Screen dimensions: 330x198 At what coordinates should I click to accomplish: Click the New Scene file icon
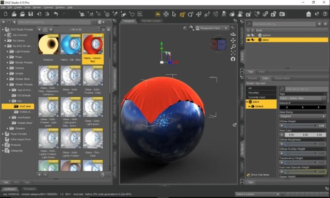coord(6,14)
